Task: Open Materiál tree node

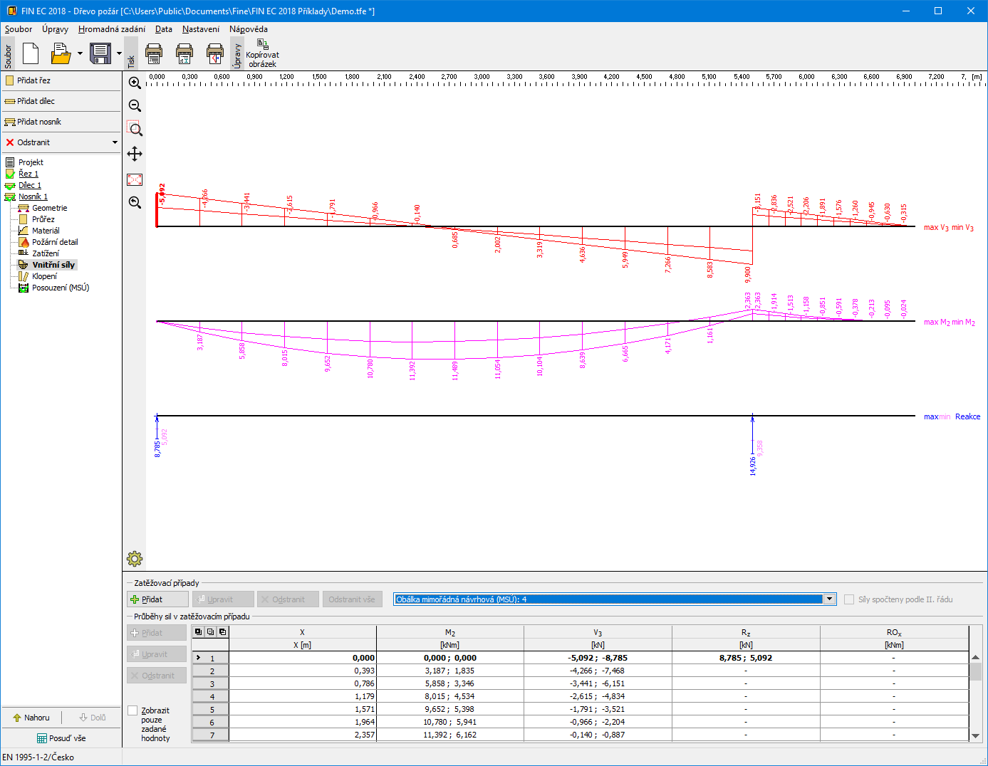Action: [x=46, y=231]
